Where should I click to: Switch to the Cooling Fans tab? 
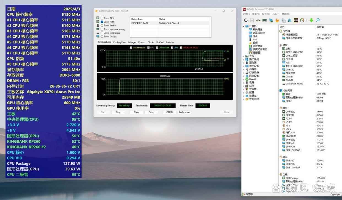click(x=119, y=42)
